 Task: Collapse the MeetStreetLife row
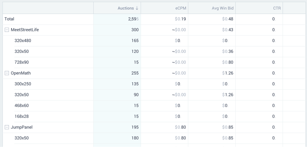click(x=7, y=30)
